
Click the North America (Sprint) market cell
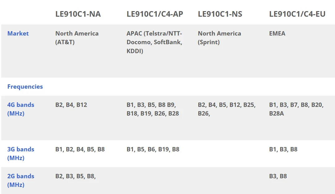(219, 38)
